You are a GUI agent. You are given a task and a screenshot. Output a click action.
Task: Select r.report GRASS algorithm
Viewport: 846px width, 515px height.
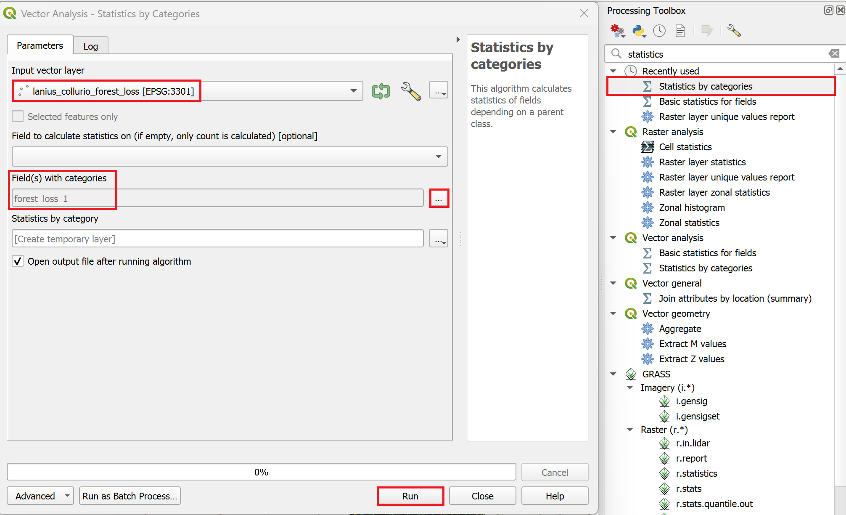tap(691, 458)
